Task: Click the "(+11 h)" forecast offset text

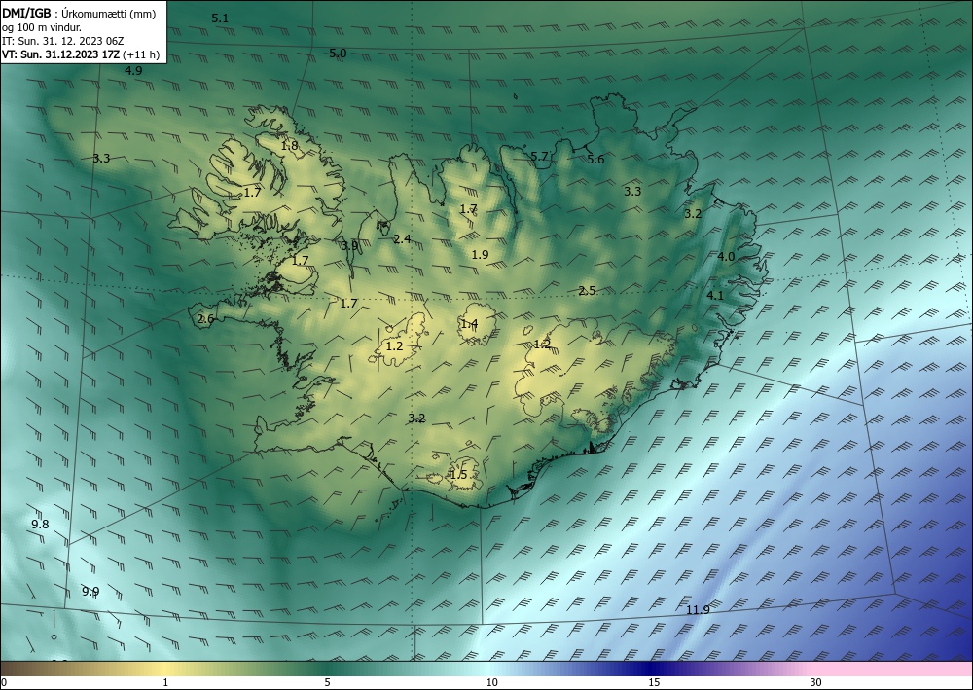Action: (x=139, y=54)
